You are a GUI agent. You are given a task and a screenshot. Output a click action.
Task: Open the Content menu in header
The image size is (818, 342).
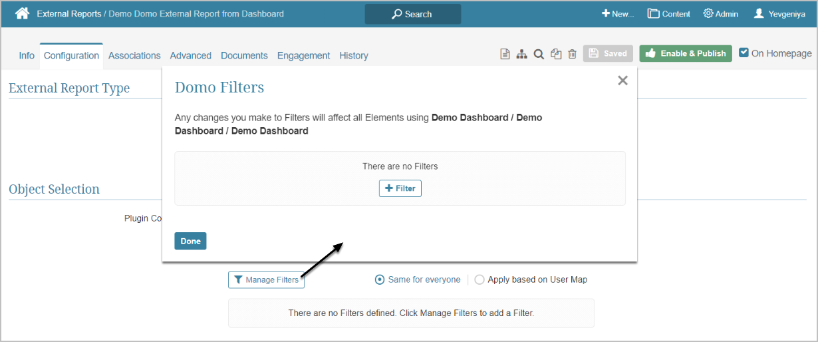tap(669, 14)
